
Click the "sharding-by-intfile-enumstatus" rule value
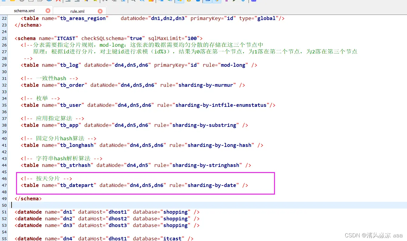[221, 105]
